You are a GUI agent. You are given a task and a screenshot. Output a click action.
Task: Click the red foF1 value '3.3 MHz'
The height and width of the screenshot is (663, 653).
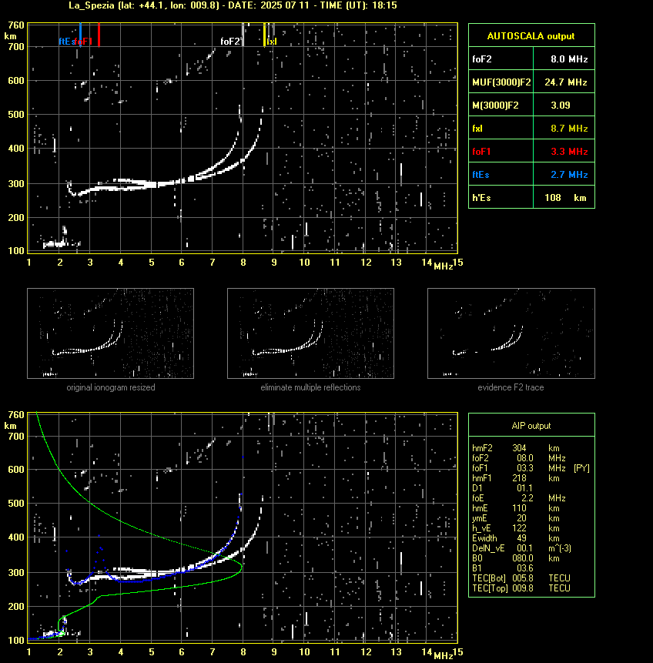[569, 152]
